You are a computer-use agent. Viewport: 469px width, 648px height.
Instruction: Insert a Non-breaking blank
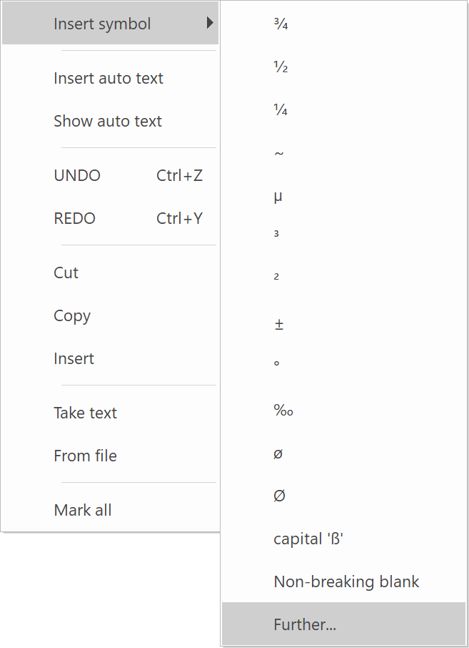point(346,582)
